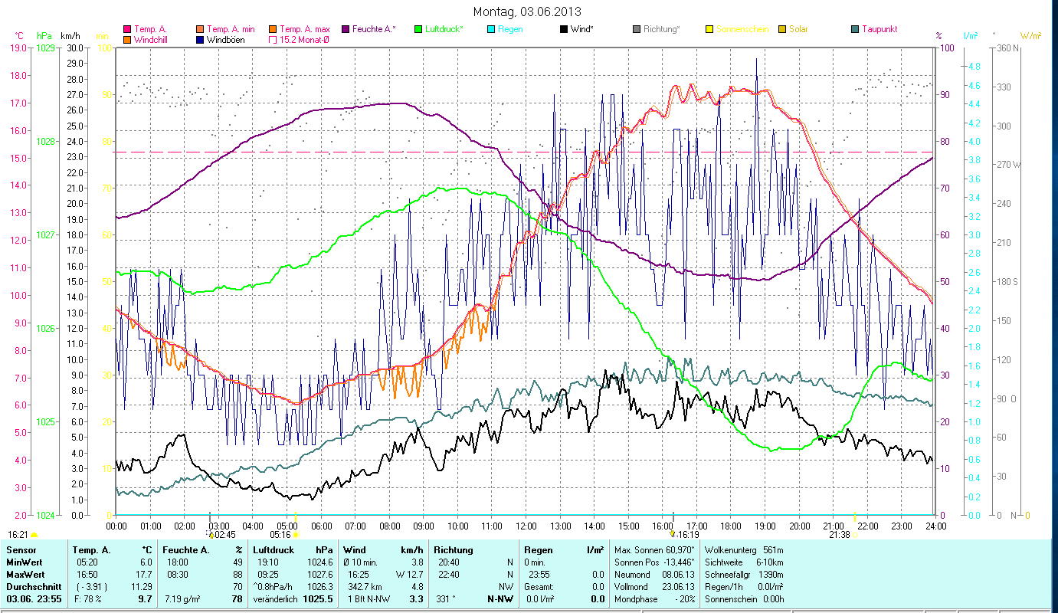Click the Taupunkt legend label
This screenshot has width=1058, height=613.
(879, 29)
